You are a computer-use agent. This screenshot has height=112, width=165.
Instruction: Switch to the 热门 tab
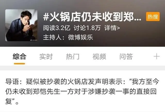pyautogui.click(x=73, y=56)
